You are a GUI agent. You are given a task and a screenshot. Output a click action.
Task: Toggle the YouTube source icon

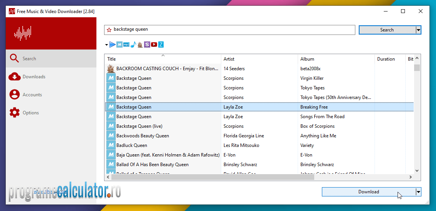(154, 45)
